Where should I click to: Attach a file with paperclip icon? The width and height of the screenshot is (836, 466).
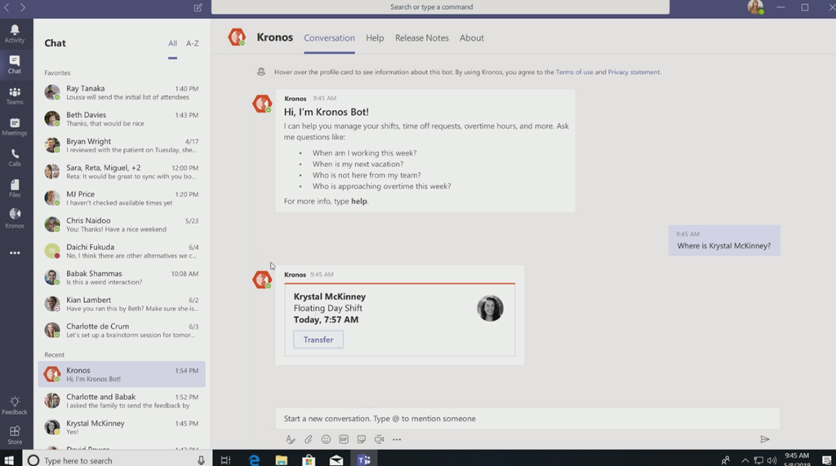pyautogui.click(x=309, y=439)
